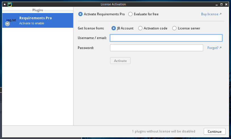Click '1 plugins without license will be disabled' text

coord(163,131)
